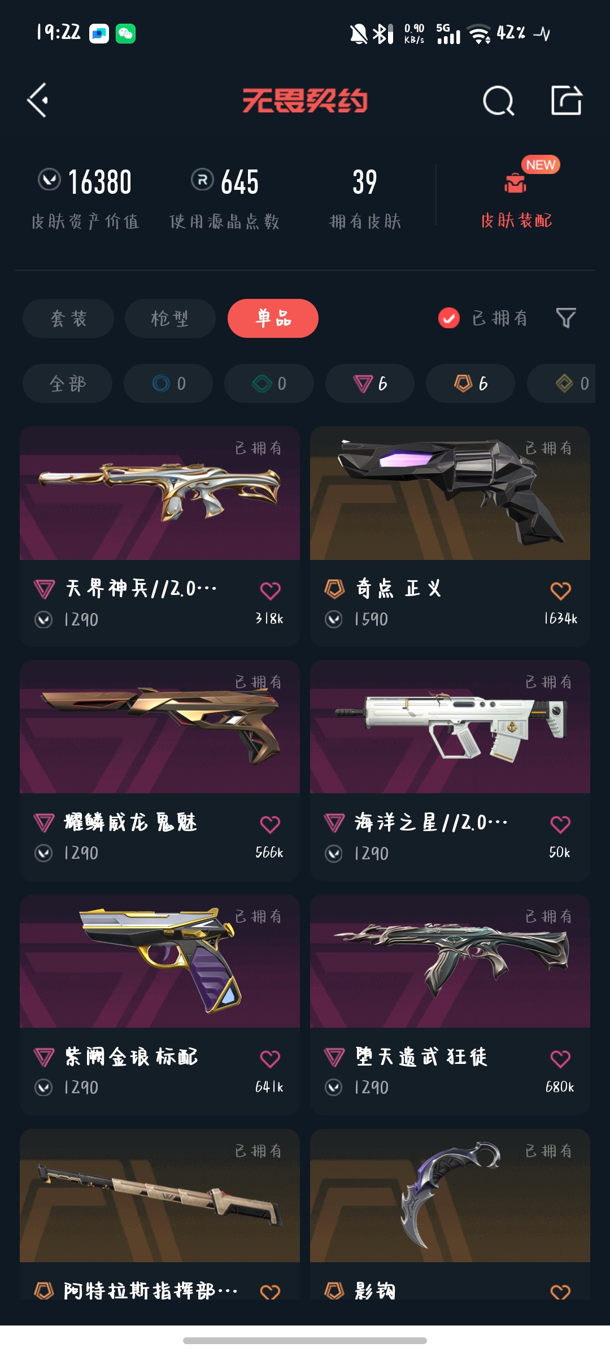Screen dimensions: 610x1356
Task: Open 皮肤装配 toolbox icon
Action: tap(516, 183)
